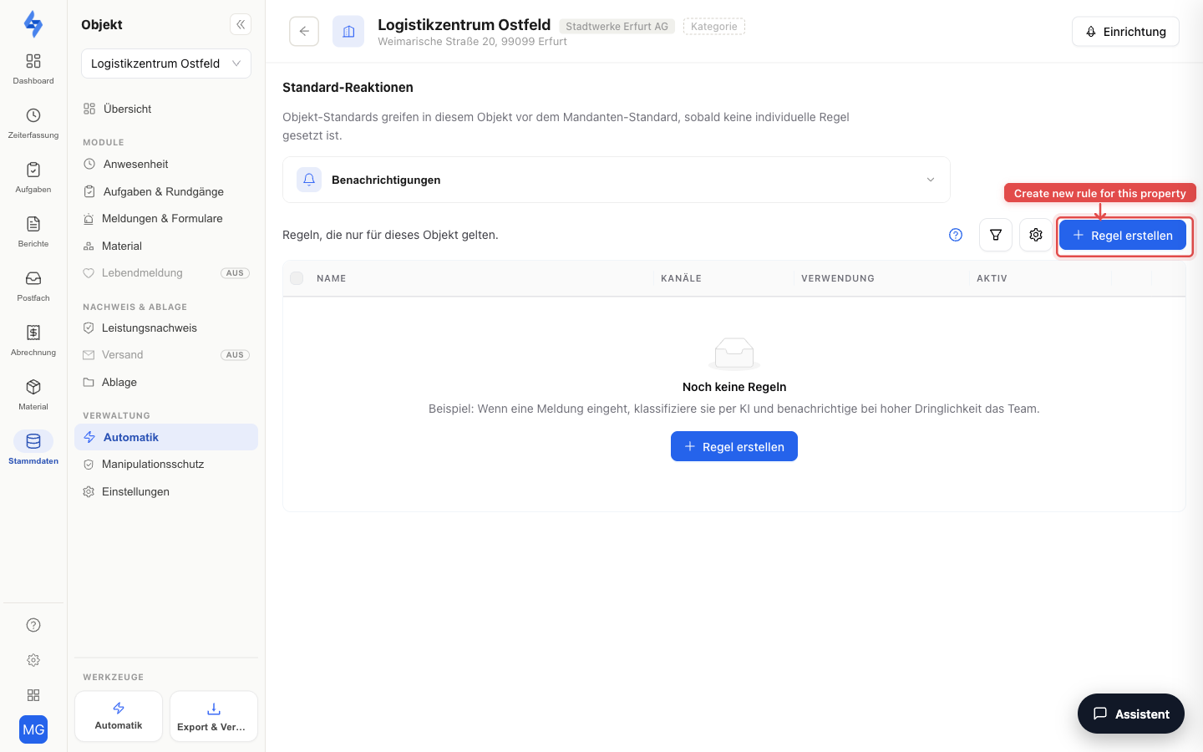Click Regel erstellen in empty state
This screenshot has width=1203, height=752.
click(734, 446)
